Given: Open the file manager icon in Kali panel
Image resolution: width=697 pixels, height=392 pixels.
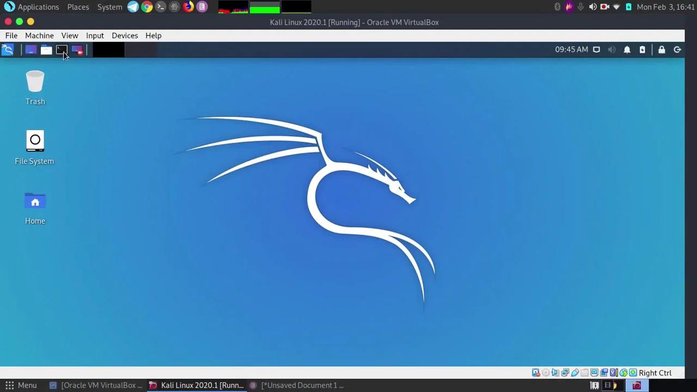Looking at the screenshot, I should coord(46,50).
